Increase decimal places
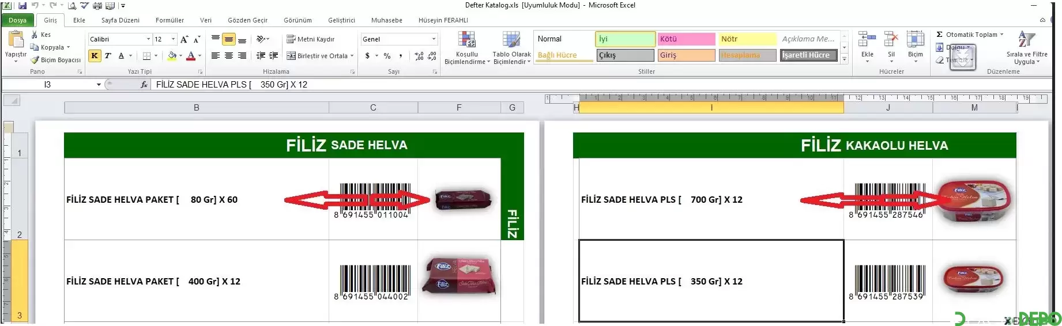This screenshot has width=1062, height=326. tap(419, 56)
